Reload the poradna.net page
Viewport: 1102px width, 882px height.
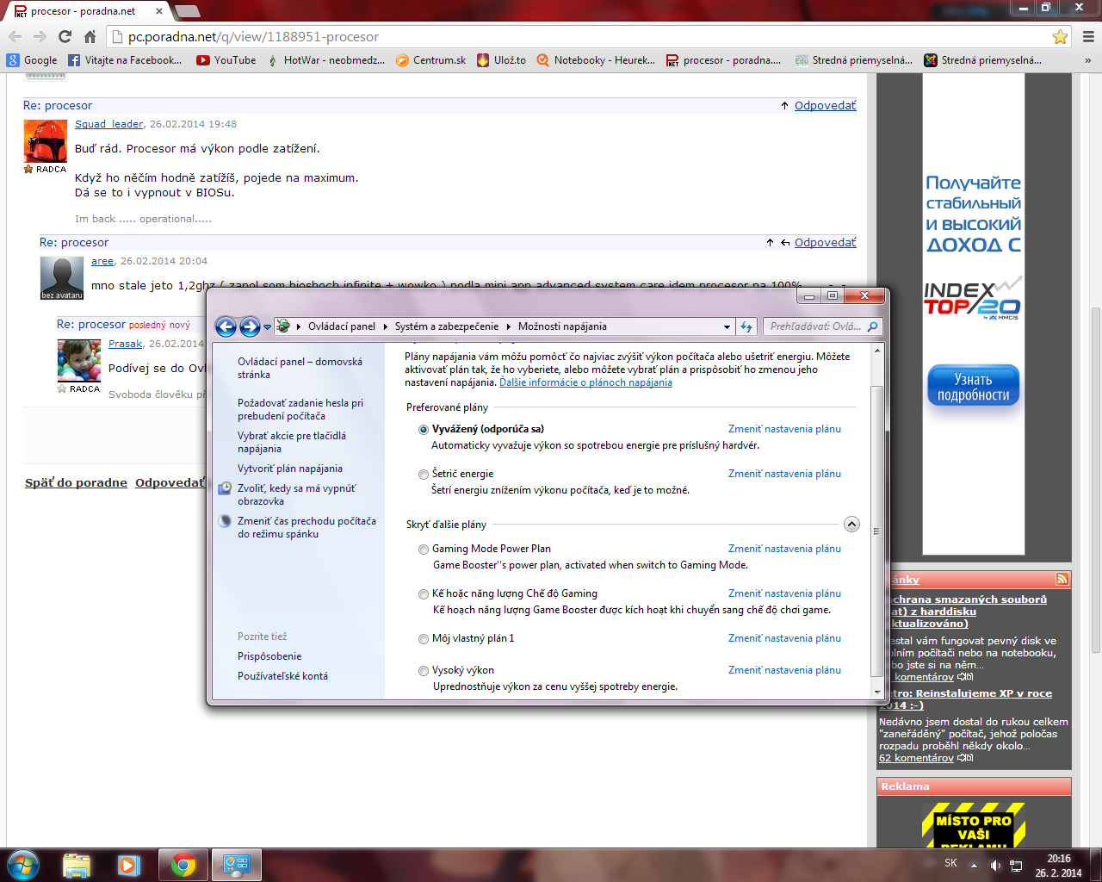point(65,37)
